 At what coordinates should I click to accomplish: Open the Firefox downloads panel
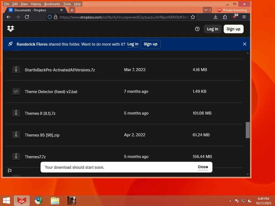tap(216, 17)
